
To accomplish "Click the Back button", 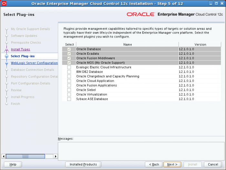I will point(154,164).
